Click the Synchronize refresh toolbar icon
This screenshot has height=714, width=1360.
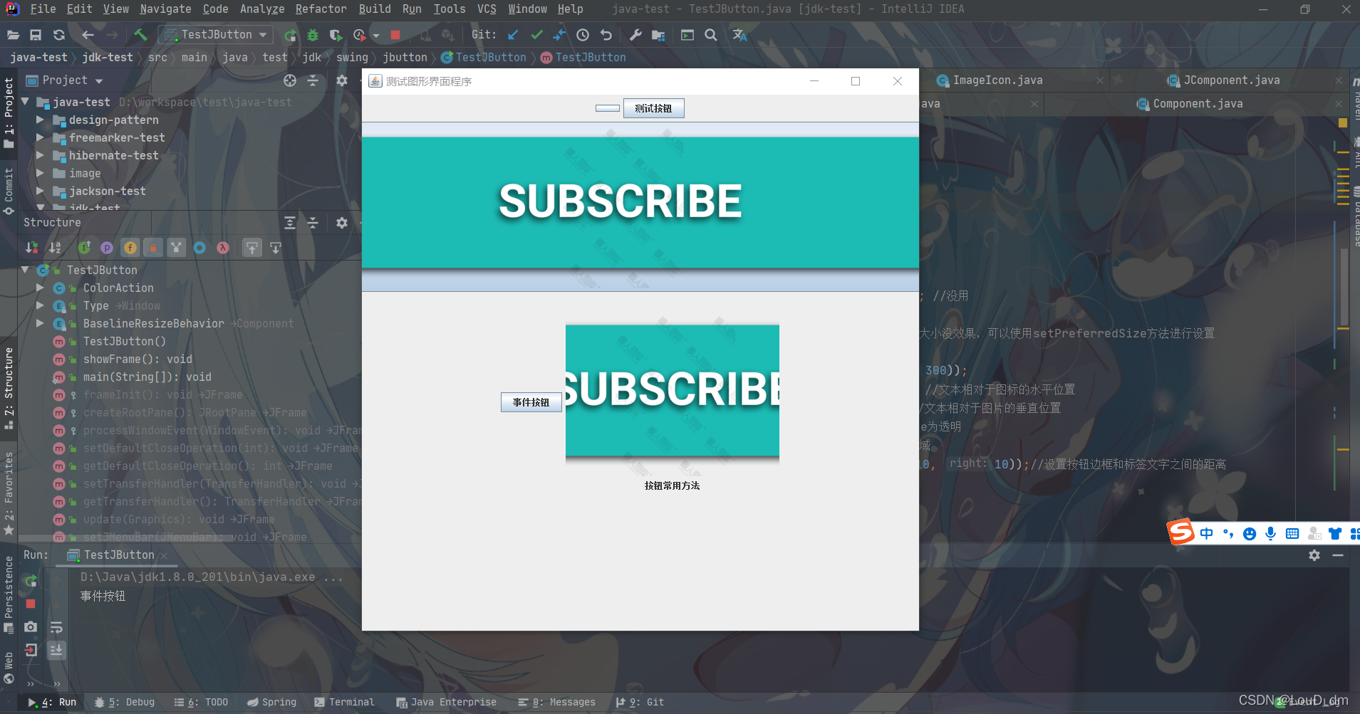59,35
